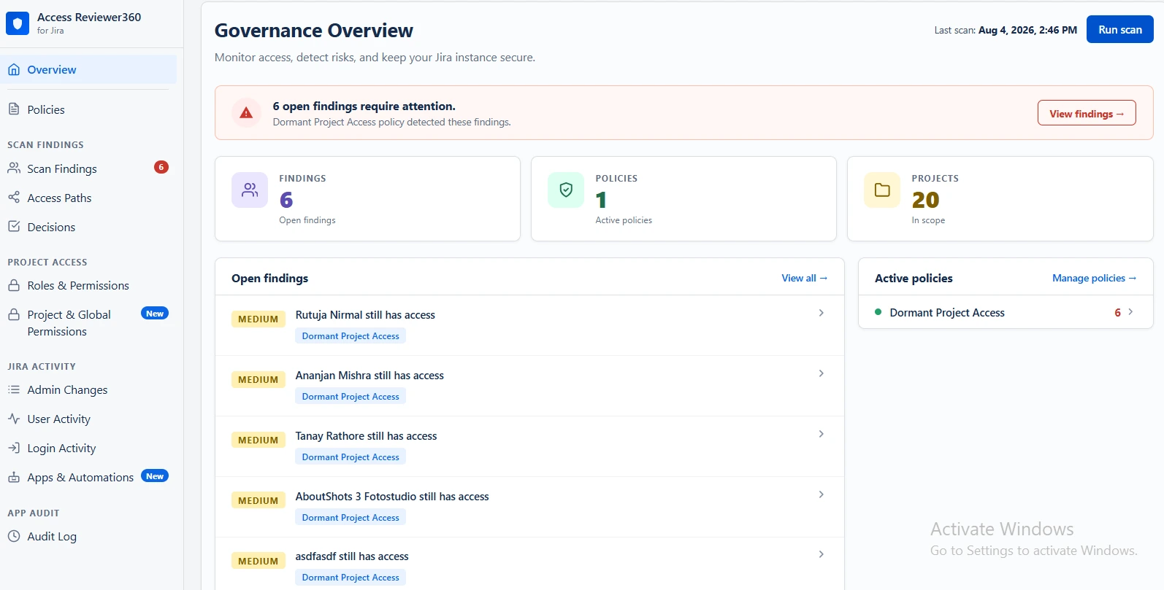Click the Login Activity arrow icon
This screenshot has width=1164, height=590.
click(14, 448)
